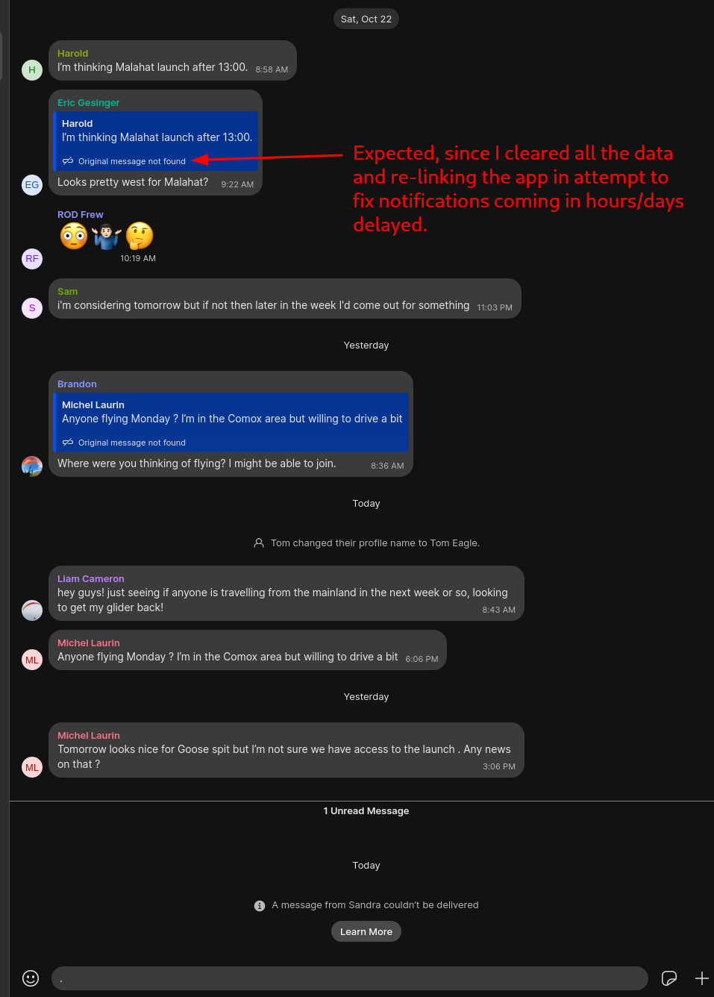714x997 pixels.
Task: Click Sam's S avatar
Action: pyautogui.click(x=31, y=307)
